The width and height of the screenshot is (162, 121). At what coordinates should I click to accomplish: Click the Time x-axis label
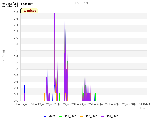143,108
